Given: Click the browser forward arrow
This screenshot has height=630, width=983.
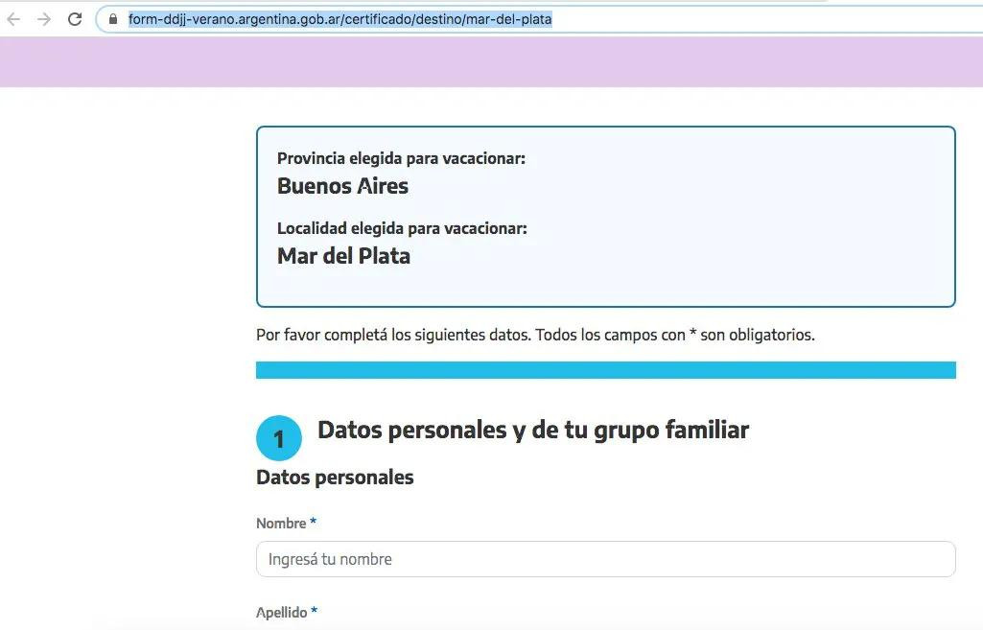Looking at the screenshot, I should (44, 19).
